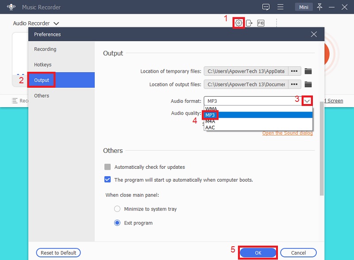Open folder of temporary files location

click(x=308, y=71)
